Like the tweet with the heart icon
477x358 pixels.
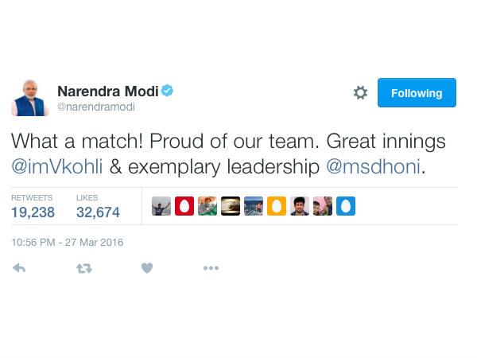pos(147,268)
